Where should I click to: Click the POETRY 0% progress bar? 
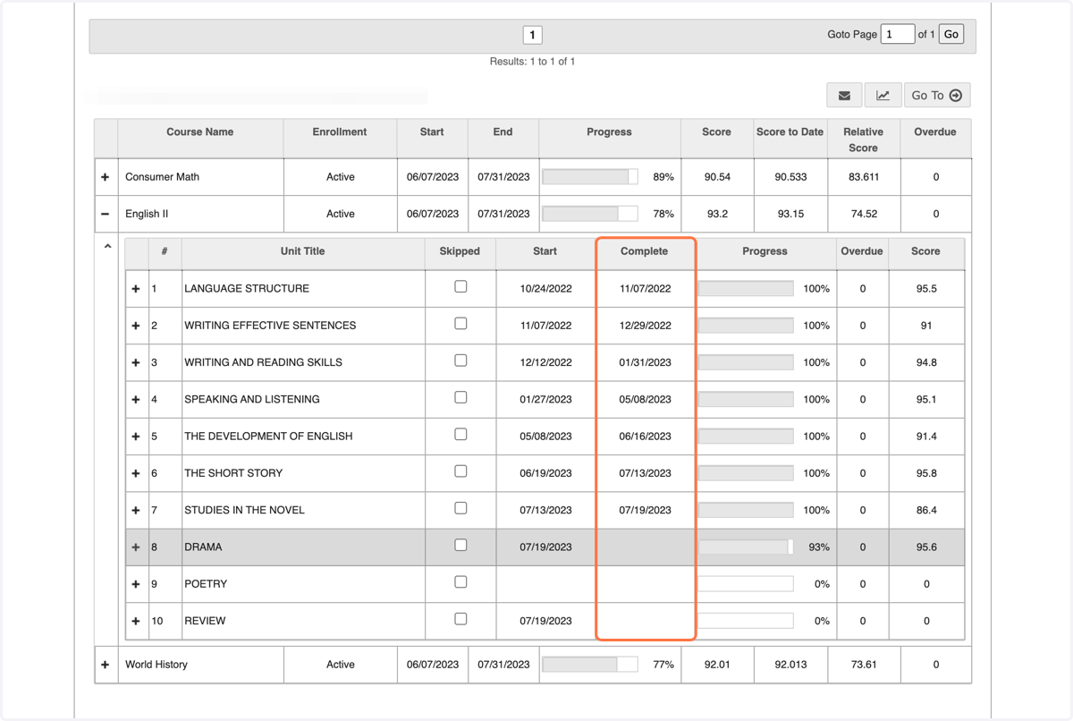[x=746, y=584]
